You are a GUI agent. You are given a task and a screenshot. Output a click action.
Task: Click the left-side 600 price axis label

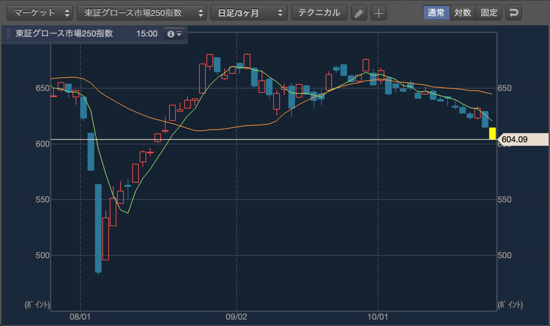tap(42, 144)
